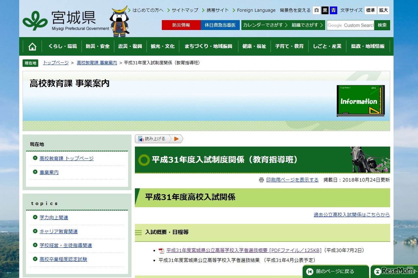
Task: Click the PDF file icon
Action: [x=161, y=251]
